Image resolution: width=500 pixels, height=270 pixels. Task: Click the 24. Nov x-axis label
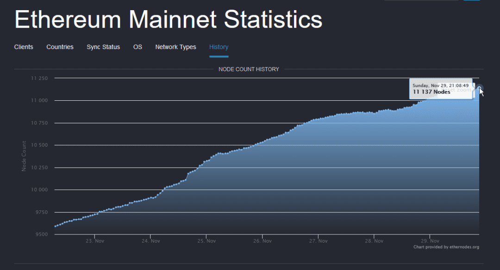point(151,241)
